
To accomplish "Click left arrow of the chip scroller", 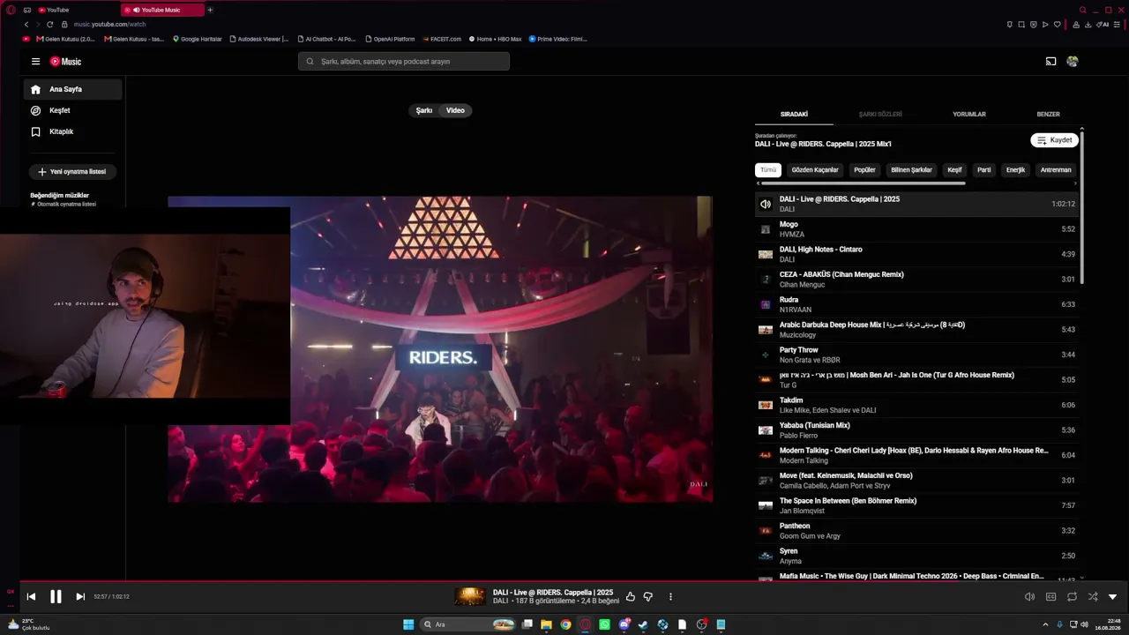I will (758, 183).
